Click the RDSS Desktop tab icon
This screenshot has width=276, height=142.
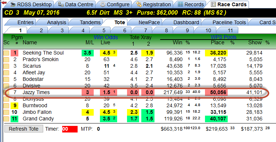point(13,4)
